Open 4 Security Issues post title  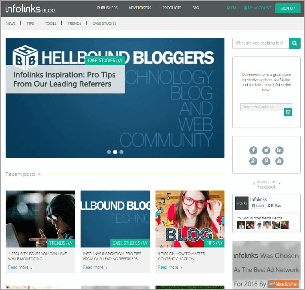(x=38, y=256)
